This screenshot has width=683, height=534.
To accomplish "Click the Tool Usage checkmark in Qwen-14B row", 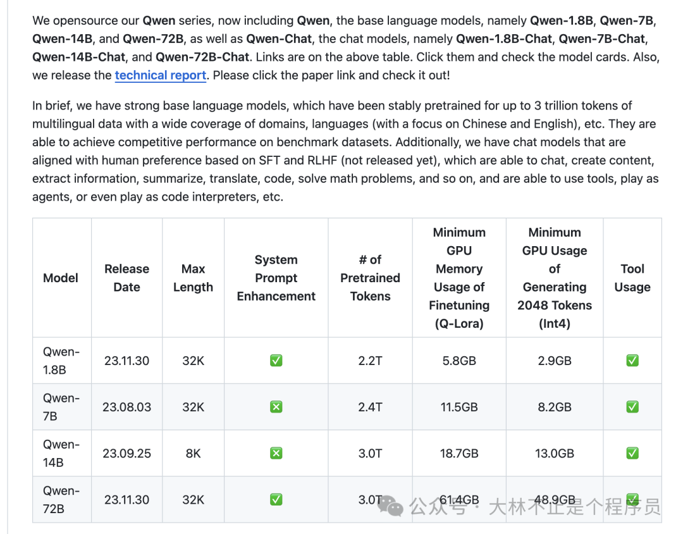I will tap(632, 454).
